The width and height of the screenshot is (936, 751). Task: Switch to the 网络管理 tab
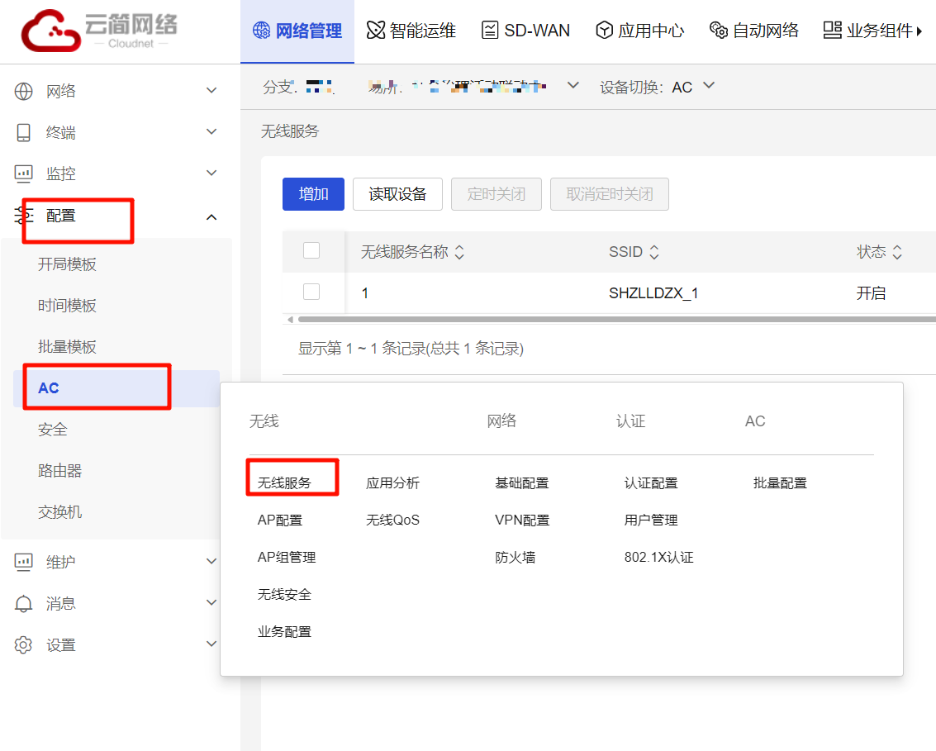(297, 31)
